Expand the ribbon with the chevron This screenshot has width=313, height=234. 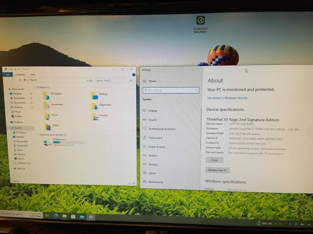(x=130, y=75)
